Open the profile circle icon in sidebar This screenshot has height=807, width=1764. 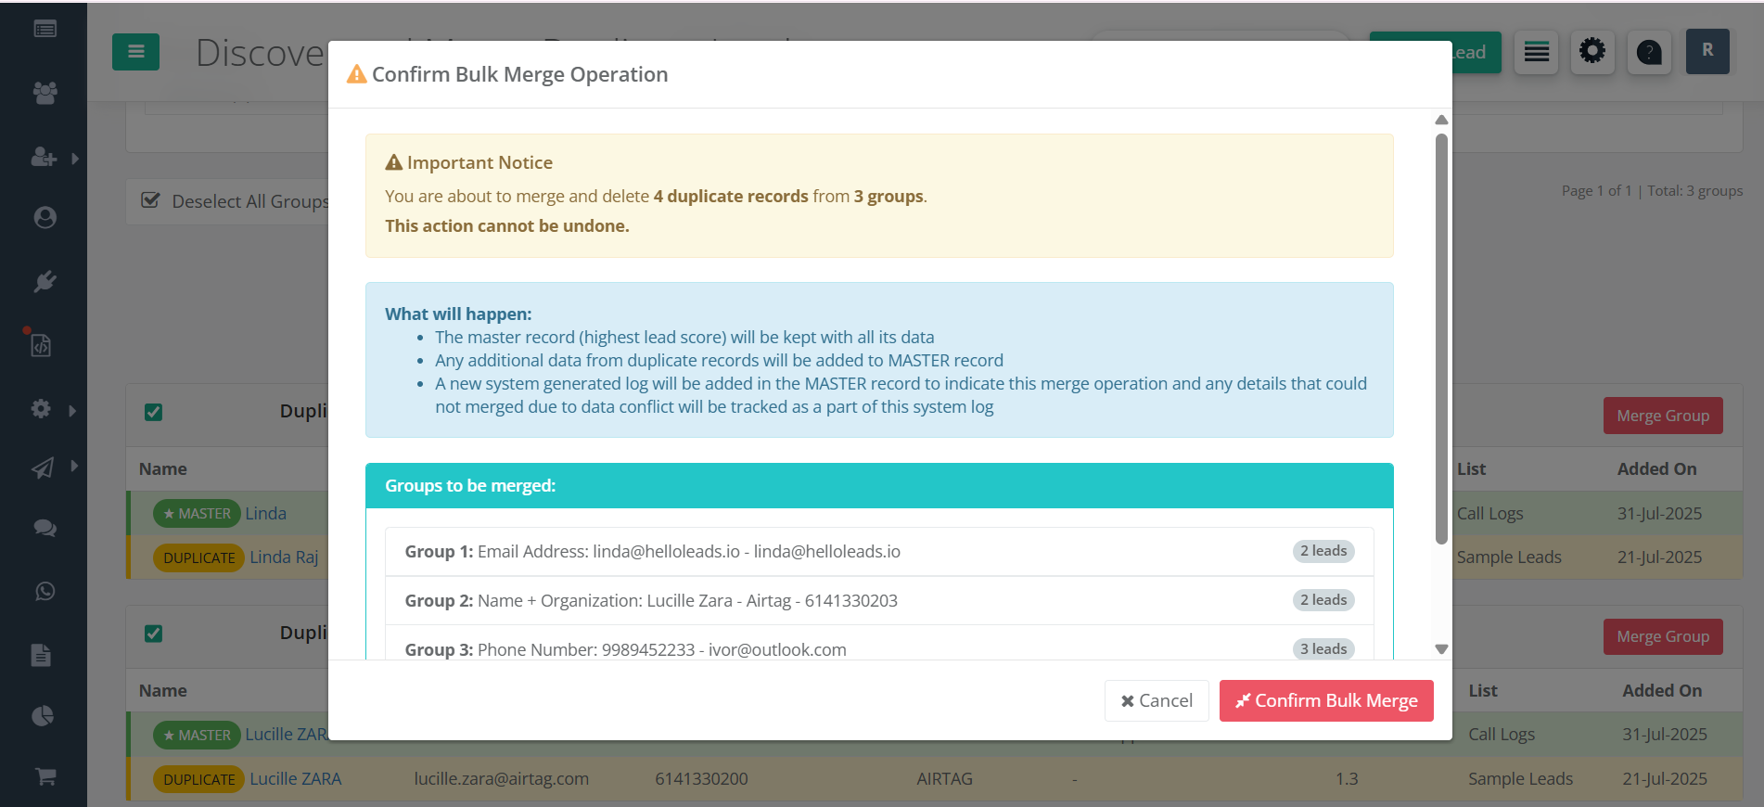point(45,217)
